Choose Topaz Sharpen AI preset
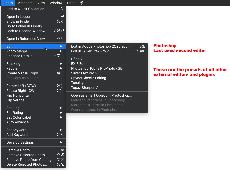The height and width of the screenshot is (170, 230). (x=107, y=88)
